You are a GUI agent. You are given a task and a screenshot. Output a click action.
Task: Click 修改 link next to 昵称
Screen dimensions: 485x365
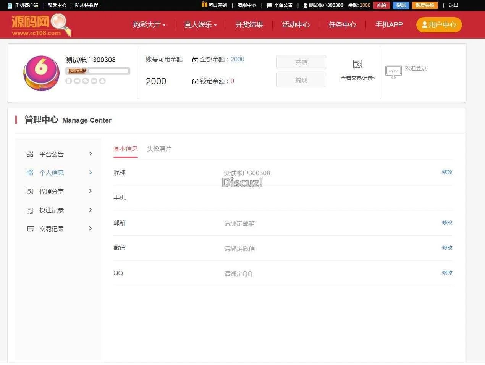click(x=447, y=172)
